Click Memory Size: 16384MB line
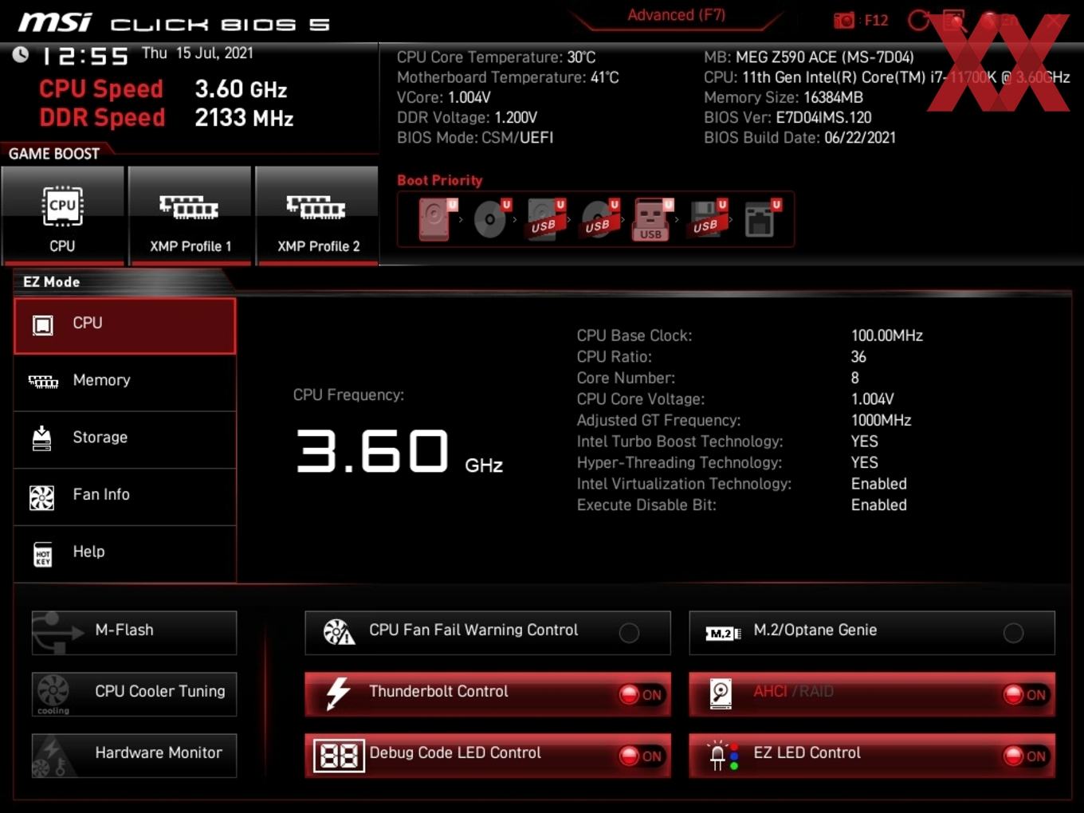This screenshot has width=1084, height=813. 784,97
